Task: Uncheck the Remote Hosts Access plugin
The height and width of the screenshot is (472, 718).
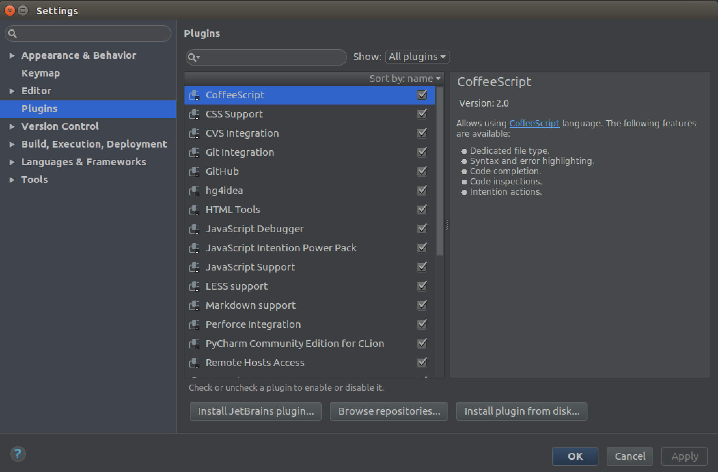Action: 422,362
